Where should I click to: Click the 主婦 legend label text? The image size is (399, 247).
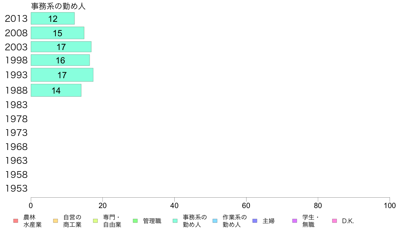coord(268,221)
